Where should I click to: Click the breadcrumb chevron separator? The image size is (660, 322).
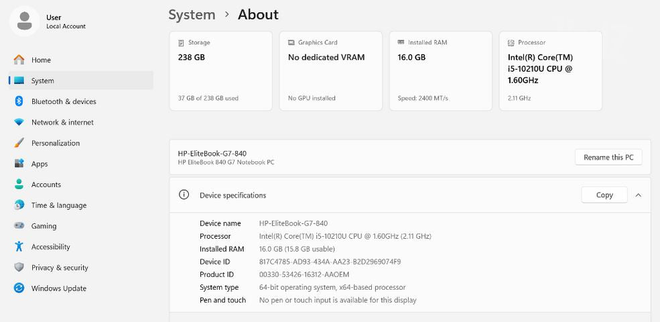pyautogui.click(x=227, y=14)
